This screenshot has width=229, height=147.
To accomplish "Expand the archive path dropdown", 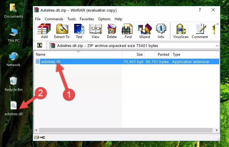I will [217, 46].
